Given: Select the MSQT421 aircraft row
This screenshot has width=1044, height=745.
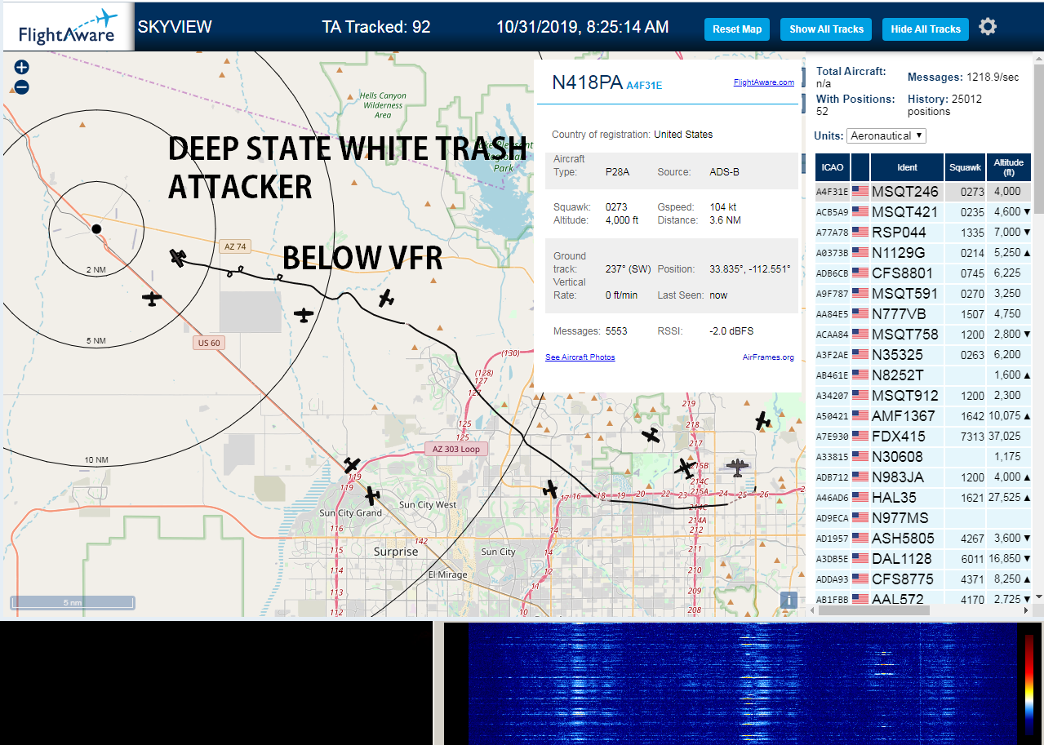Looking at the screenshot, I should coord(923,212).
